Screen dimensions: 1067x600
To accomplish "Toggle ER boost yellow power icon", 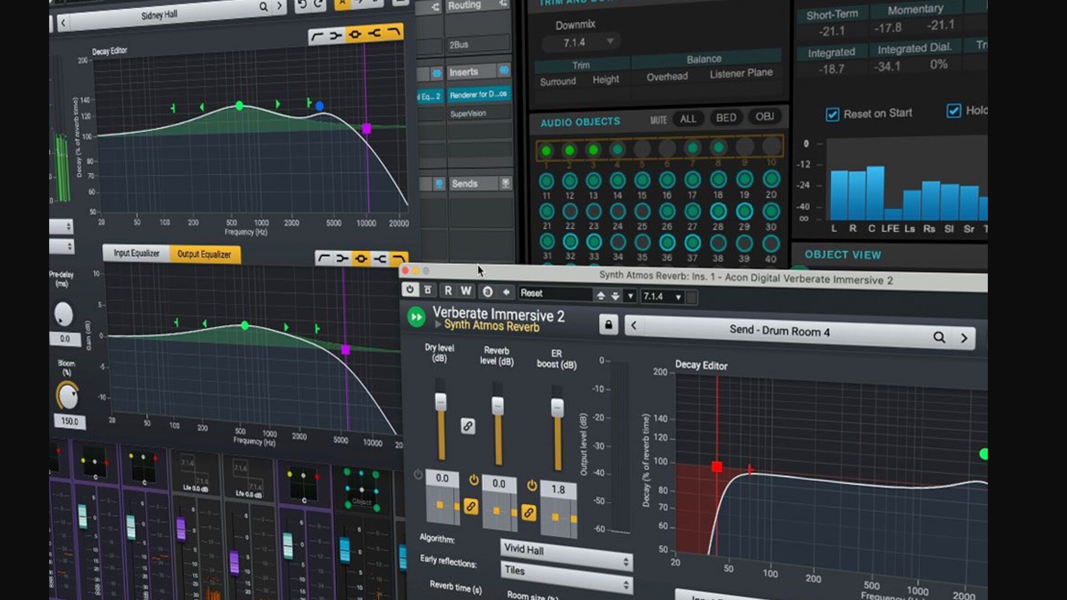I will (532, 486).
